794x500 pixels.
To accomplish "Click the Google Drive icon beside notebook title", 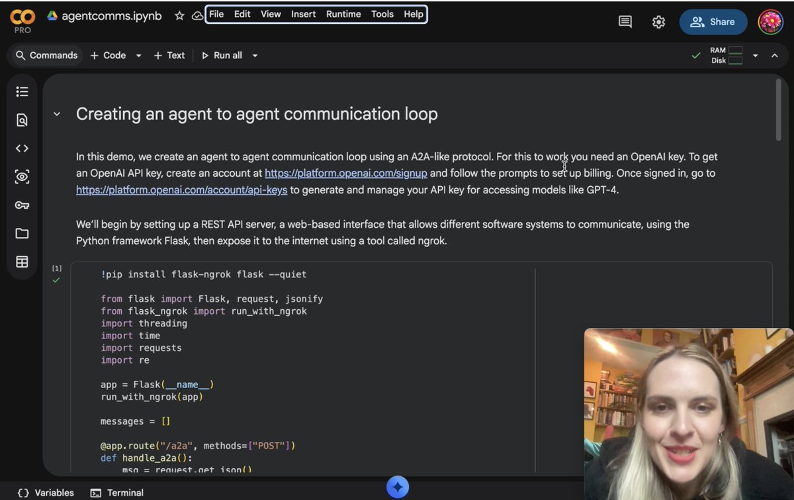I will (52, 16).
